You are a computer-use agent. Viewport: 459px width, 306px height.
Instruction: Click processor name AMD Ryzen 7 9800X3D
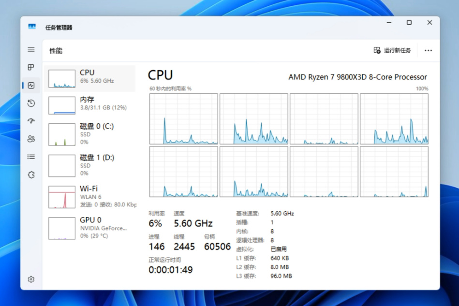click(357, 77)
